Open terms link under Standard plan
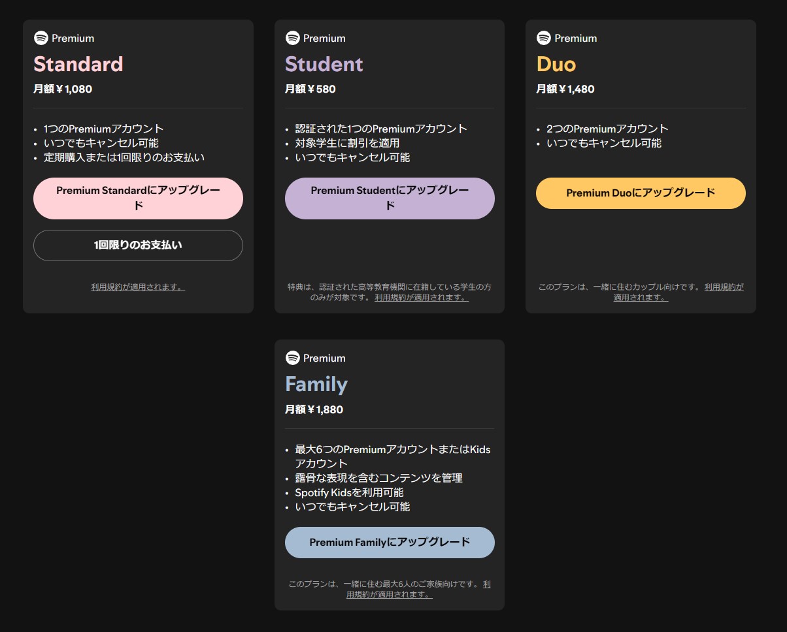Image resolution: width=787 pixels, height=632 pixels. pos(138,287)
